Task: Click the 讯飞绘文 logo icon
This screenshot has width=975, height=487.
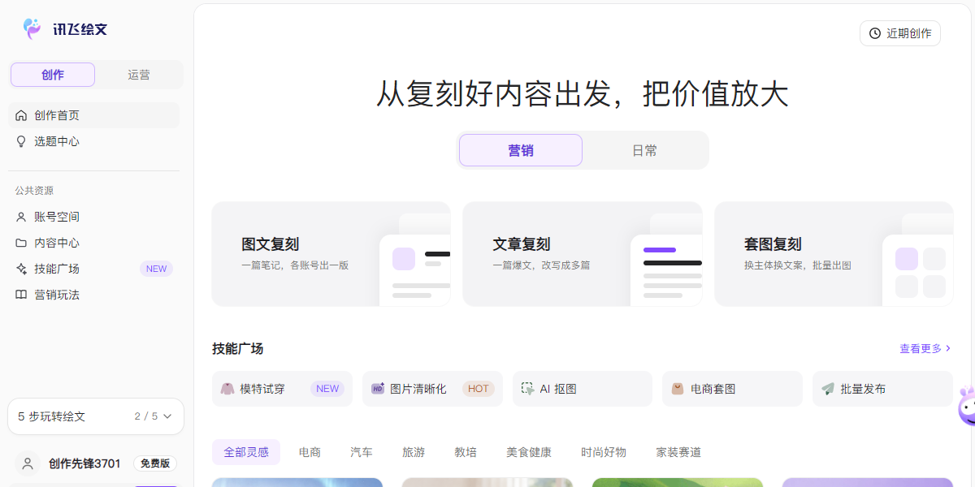Action: coord(32,29)
